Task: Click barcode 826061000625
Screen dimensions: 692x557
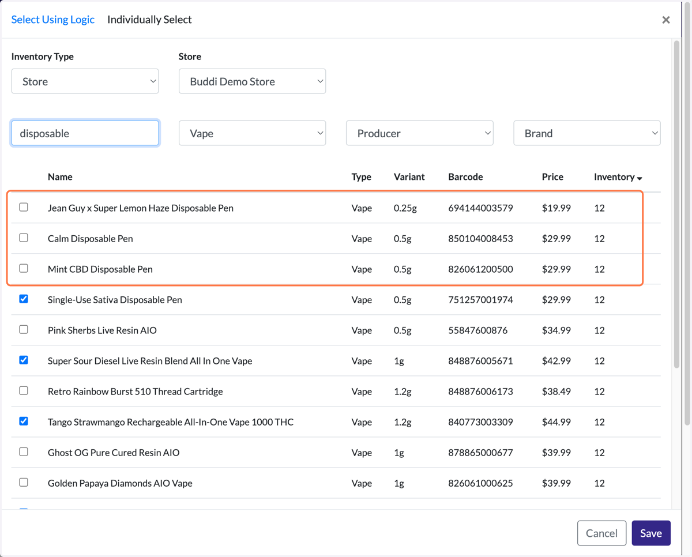Action: coord(480,483)
